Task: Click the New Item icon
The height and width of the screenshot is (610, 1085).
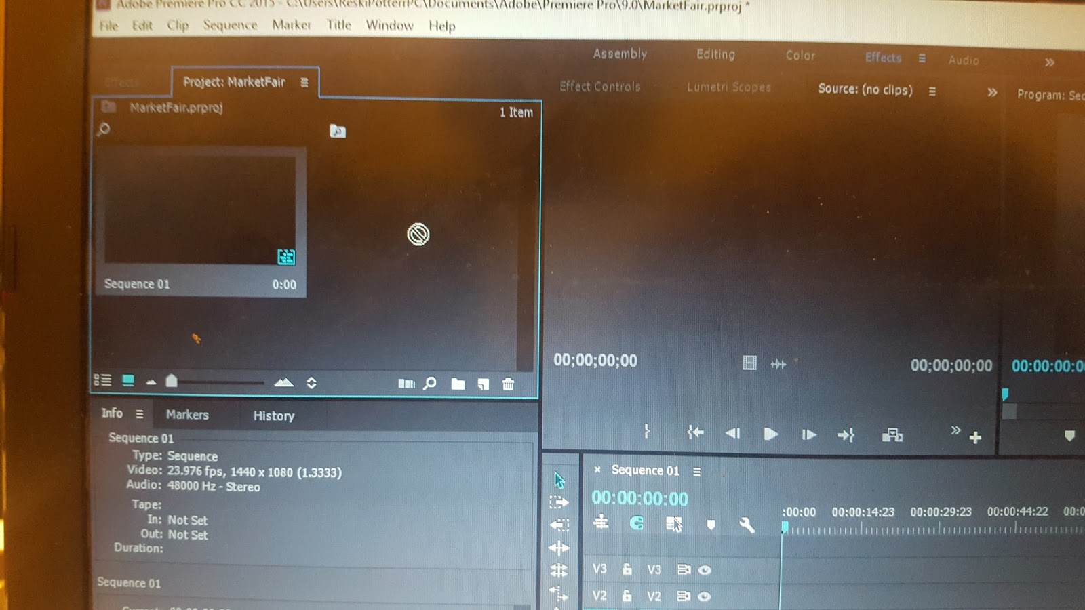Action: pos(484,384)
